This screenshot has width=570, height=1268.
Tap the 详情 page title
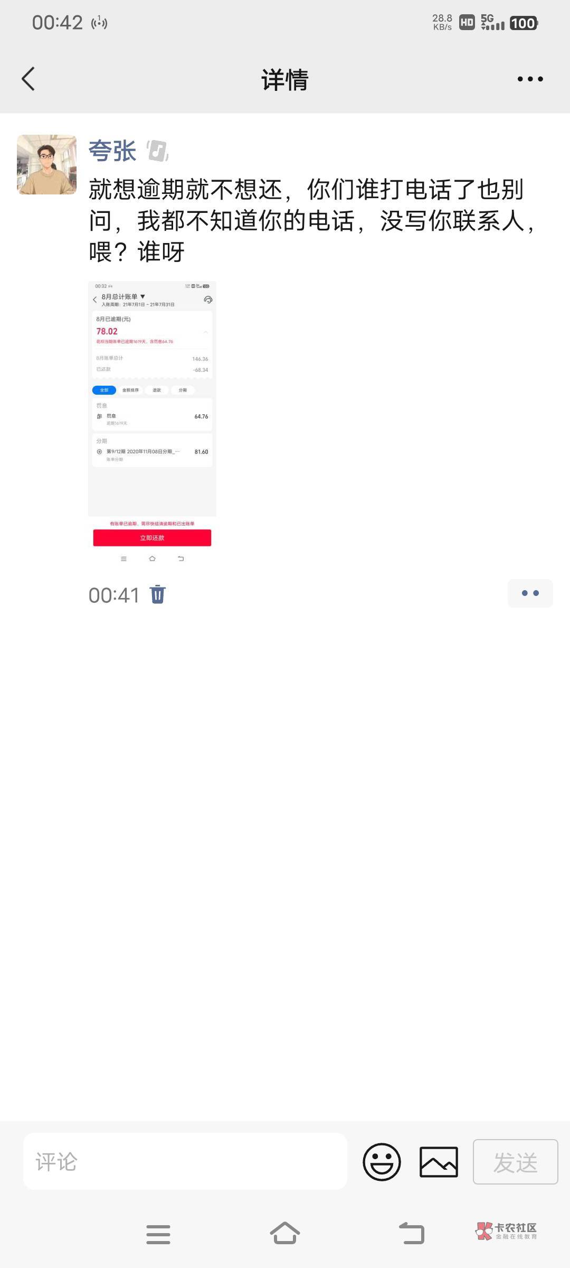click(285, 80)
